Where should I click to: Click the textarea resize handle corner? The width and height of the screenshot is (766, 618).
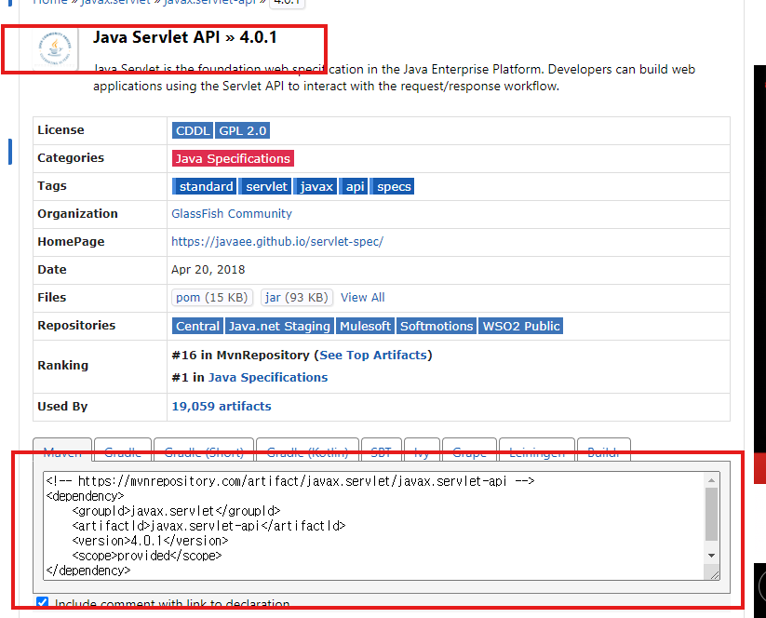pyautogui.click(x=714, y=574)
